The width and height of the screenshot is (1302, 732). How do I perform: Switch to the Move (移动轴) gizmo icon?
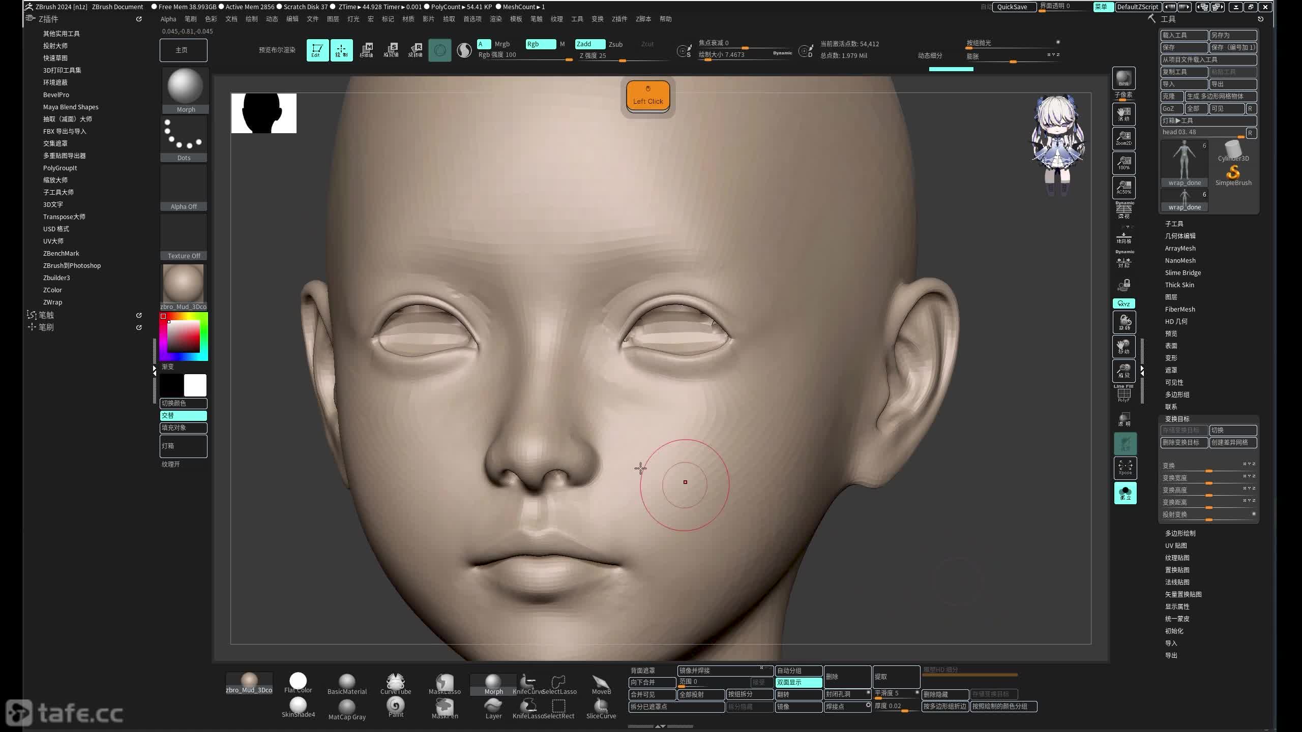366,50
